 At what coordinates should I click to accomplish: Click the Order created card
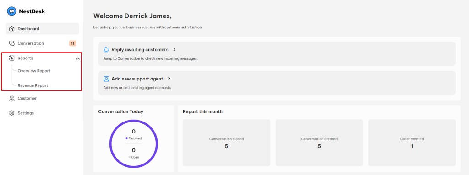pos(412,143)
